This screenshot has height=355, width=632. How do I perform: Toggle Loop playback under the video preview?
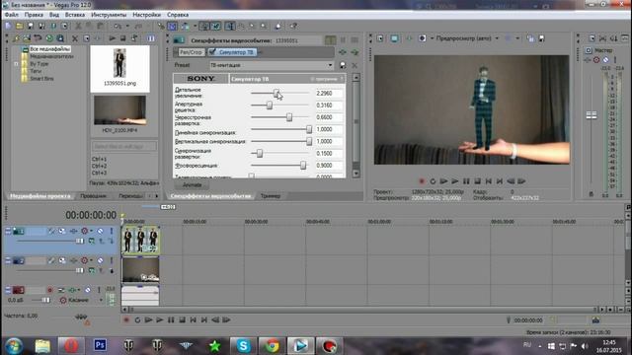433,181
